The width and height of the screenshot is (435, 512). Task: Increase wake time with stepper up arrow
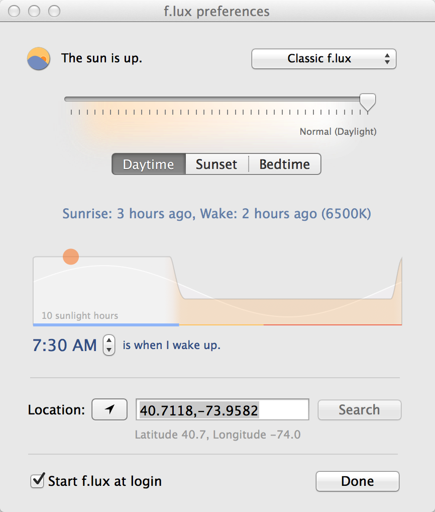pyautogui.click(x=109, y=340)
